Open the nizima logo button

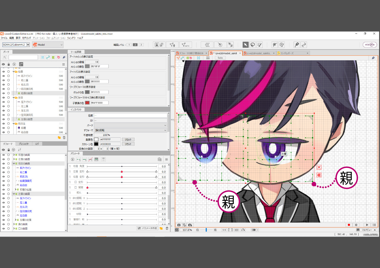(370, 45)
